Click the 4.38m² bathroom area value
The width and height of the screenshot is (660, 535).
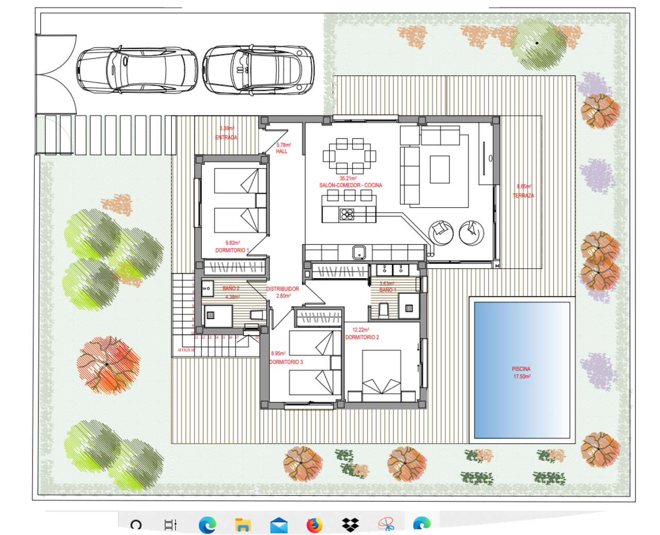pyautogui.click(x=233, y=297)
